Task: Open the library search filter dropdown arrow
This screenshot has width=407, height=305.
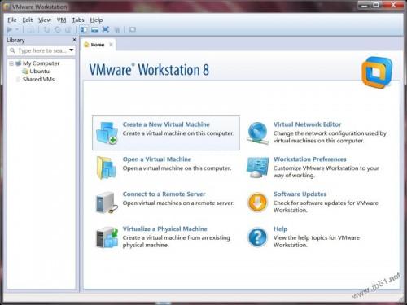Action: (72, 50)
